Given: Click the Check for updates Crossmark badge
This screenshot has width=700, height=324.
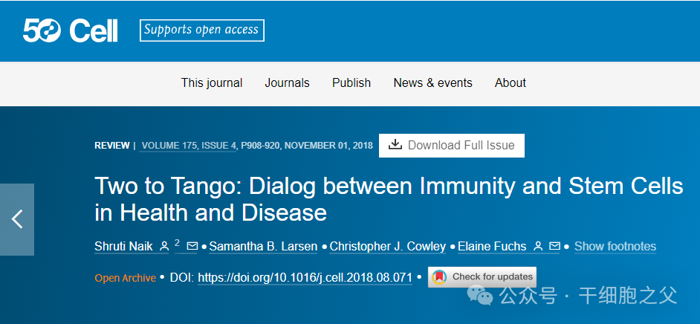Looking at the screenshot, I should (x=482, y=277).
